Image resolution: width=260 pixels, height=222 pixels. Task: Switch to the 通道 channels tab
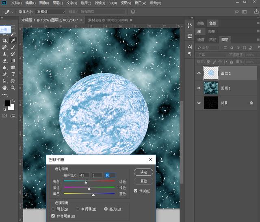click(x=201, y=39)
